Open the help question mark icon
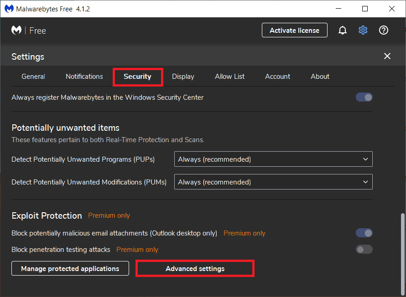This screenshot has height=297, width=406. [x=384, y=31]
